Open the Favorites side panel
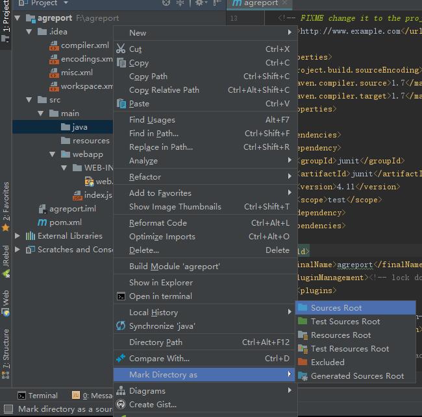Viewport: 422px width, 417px height. point(6,206)
